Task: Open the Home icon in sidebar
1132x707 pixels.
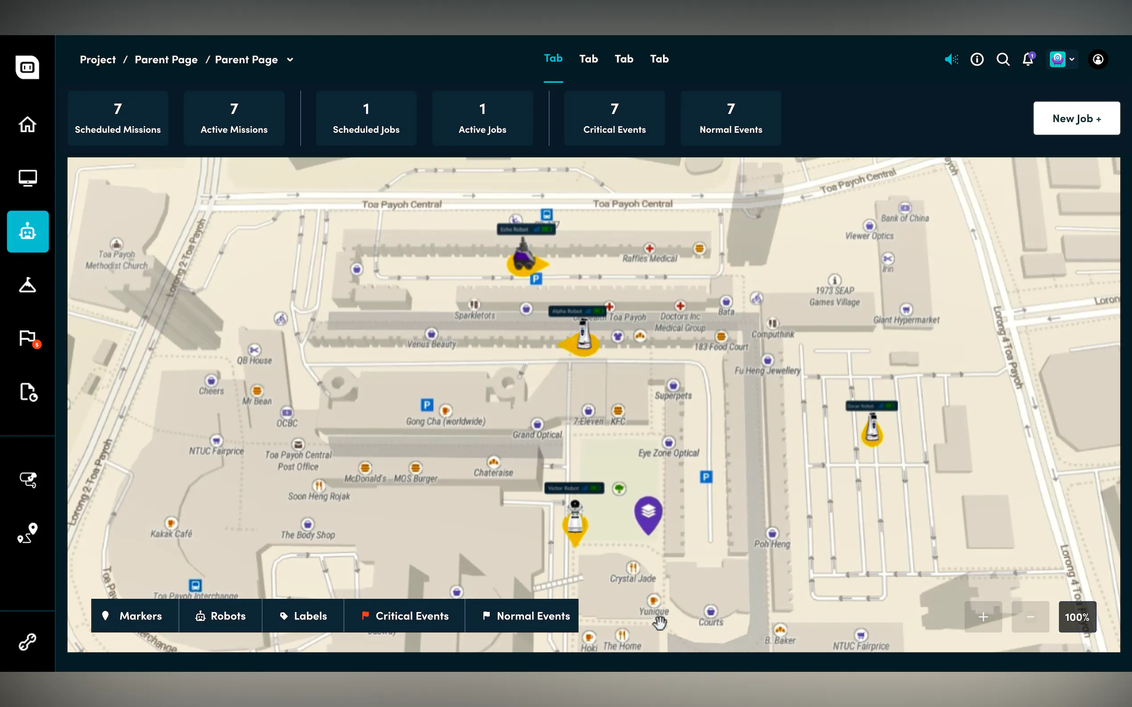Action: [x=28, y=124]
